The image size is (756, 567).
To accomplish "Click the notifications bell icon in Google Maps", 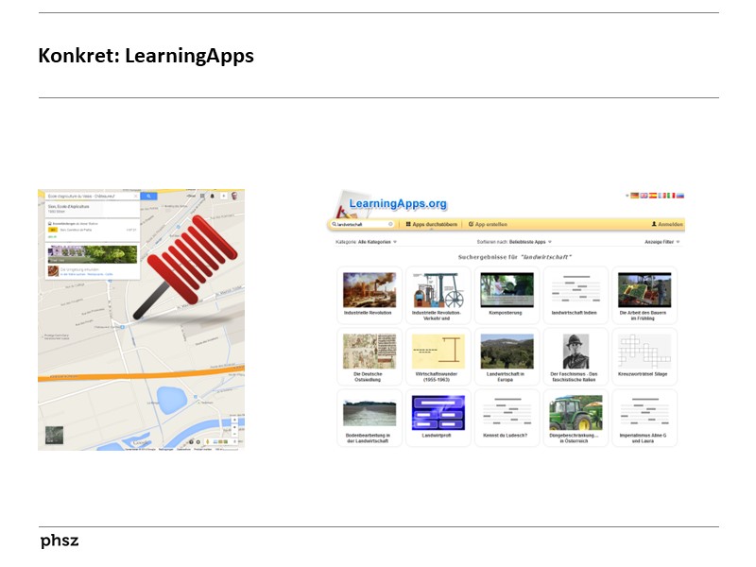I will pos(212,197).
